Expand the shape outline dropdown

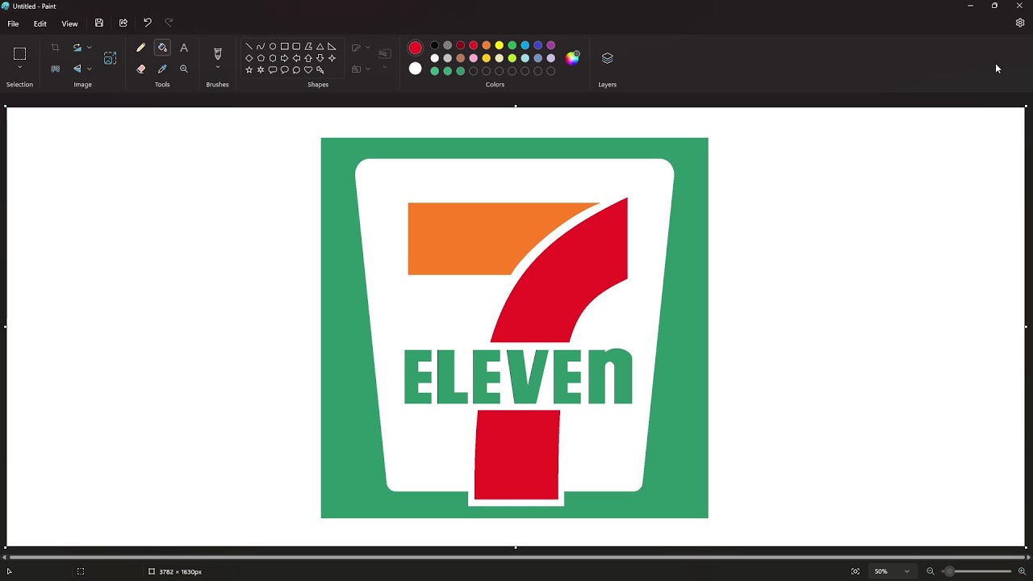(368, 48)
